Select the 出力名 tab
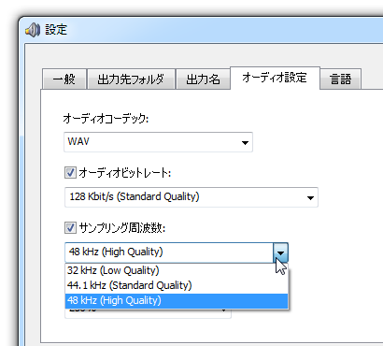Screen dimensions: 383x346 (203, 79)
